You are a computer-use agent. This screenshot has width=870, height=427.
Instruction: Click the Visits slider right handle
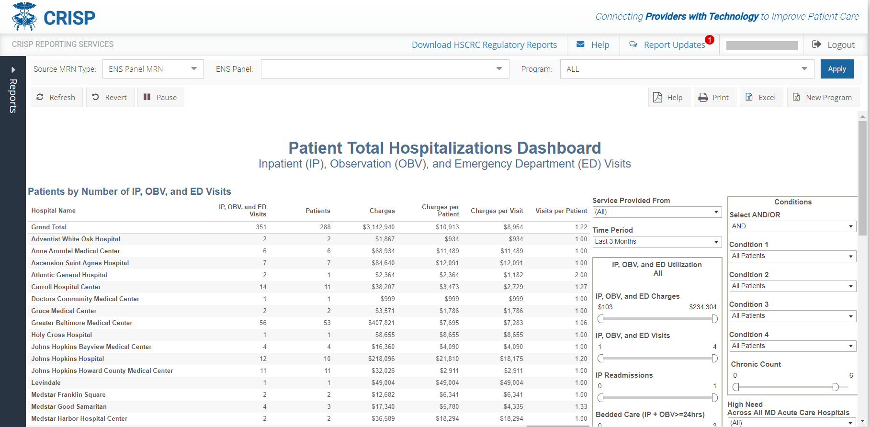714,358
